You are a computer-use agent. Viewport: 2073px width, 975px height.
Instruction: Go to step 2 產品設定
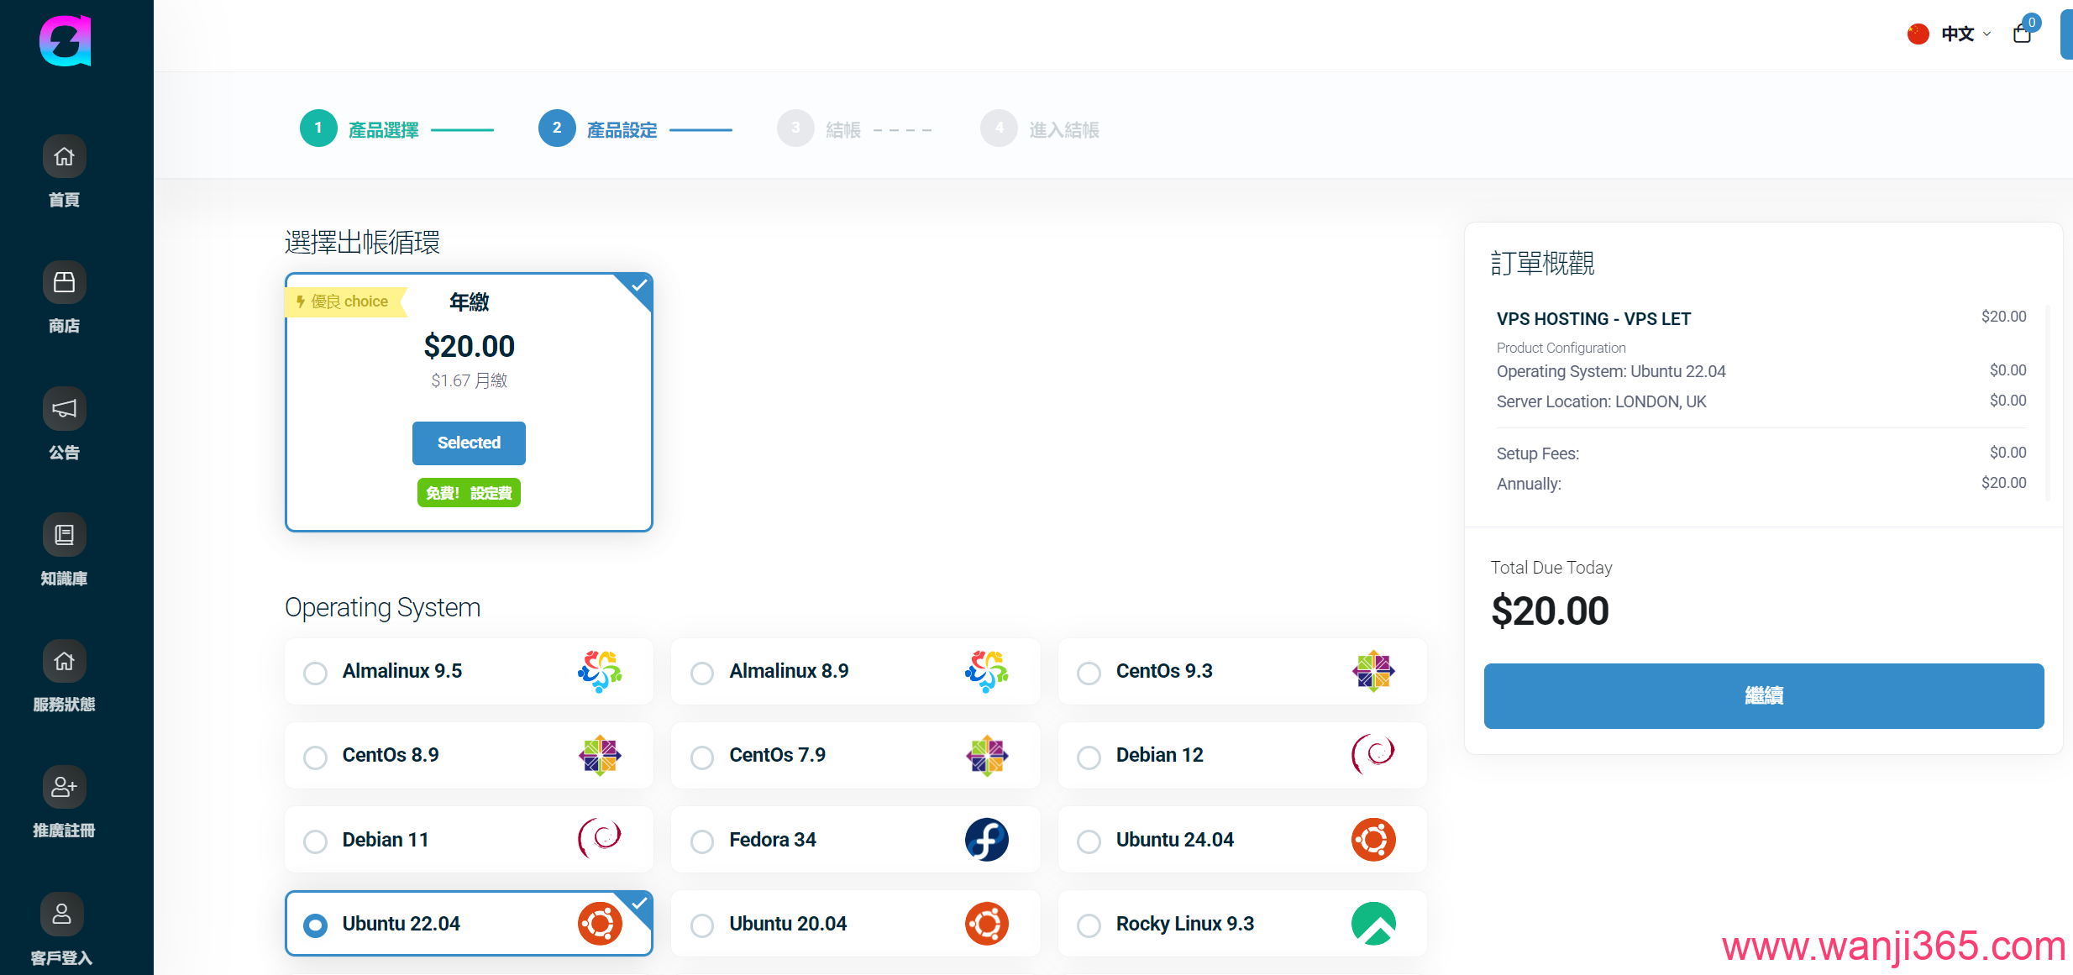click(598, 128)
